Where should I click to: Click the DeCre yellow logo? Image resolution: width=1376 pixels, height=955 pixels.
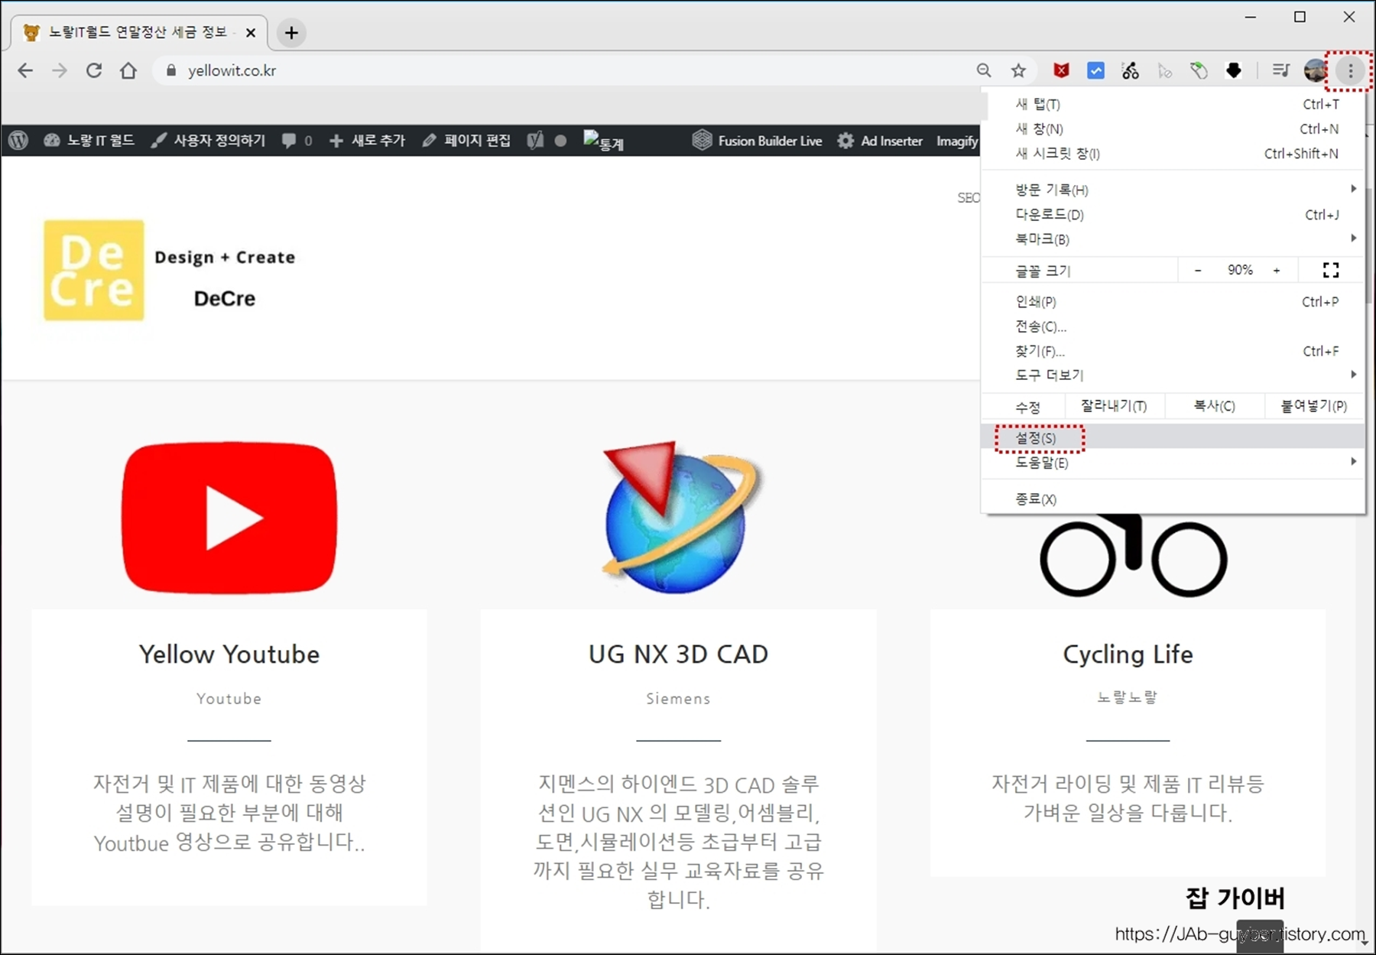[x=94, y=270]
